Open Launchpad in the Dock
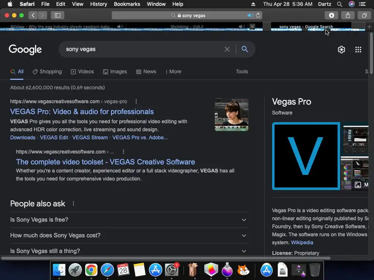374x280 pixels. coord(75,270)
